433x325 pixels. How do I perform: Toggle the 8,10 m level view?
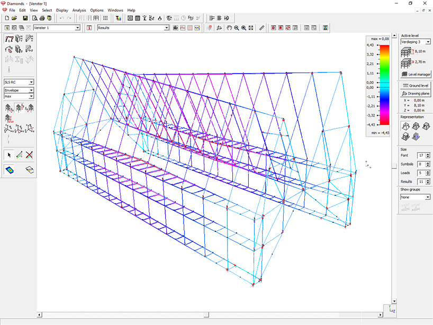[x=413, y=52]
